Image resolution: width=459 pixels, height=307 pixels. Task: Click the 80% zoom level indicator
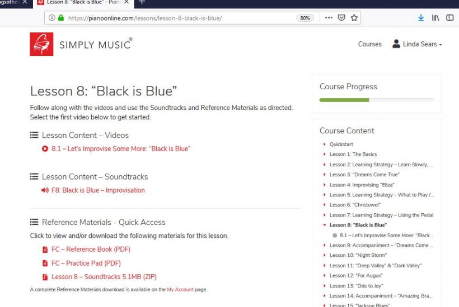click(x=305, y=18)
